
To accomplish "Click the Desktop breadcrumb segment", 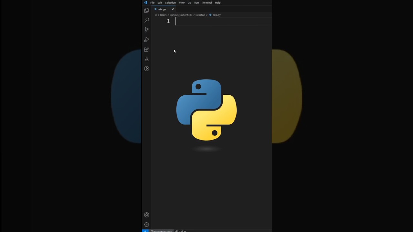I will pos(200,15).
